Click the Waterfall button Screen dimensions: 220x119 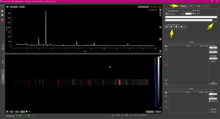tap(213, 56)
